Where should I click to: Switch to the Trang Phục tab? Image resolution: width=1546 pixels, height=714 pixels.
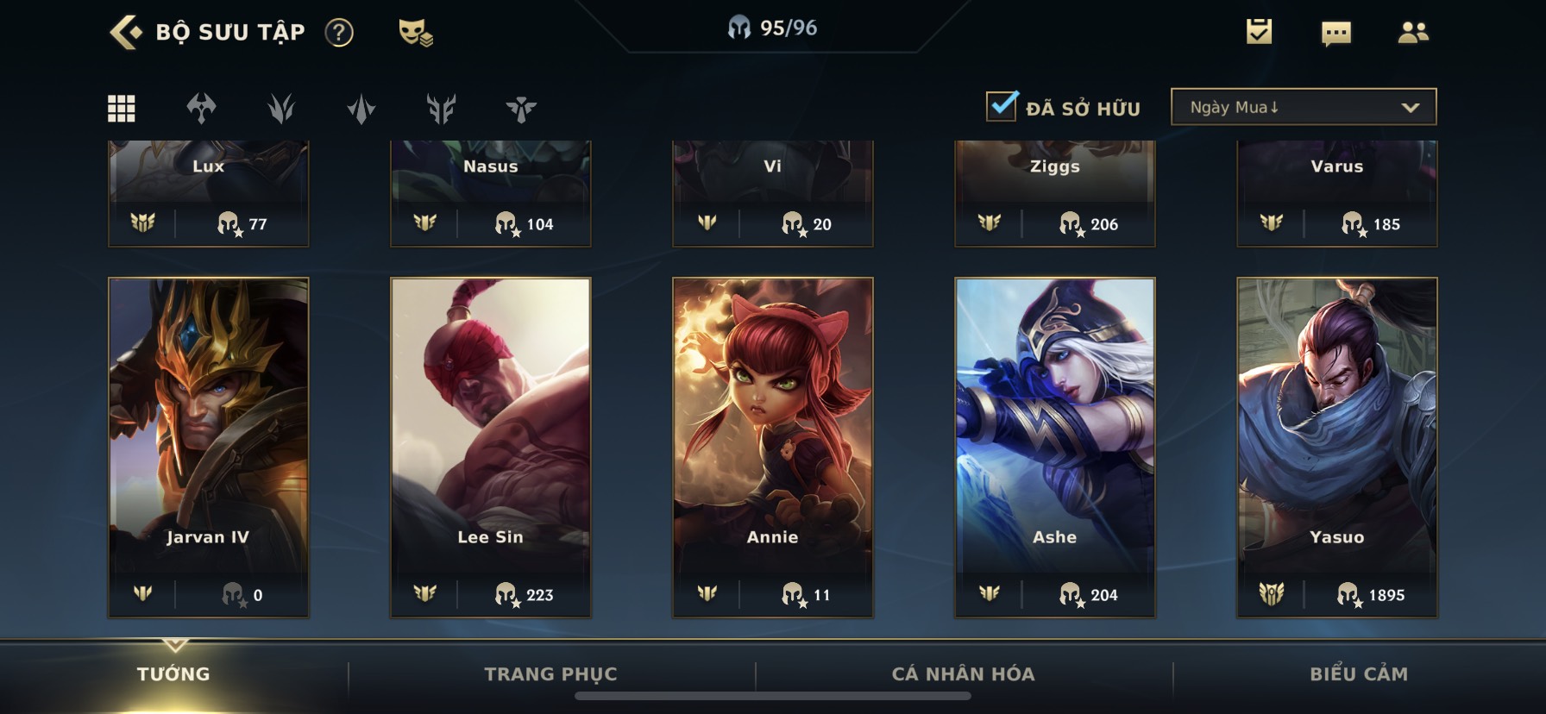(550, 674)
